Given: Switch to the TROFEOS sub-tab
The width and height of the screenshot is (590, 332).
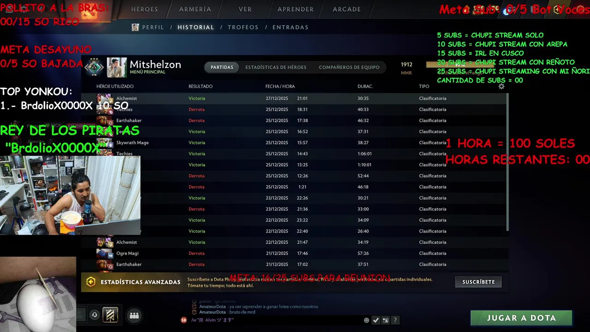Looking at the screenshot, I should point(243,27).
